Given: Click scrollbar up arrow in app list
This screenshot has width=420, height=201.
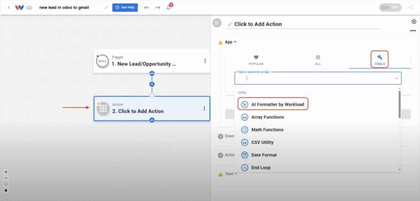Looking at the screenshot, I should pos(399,89).
